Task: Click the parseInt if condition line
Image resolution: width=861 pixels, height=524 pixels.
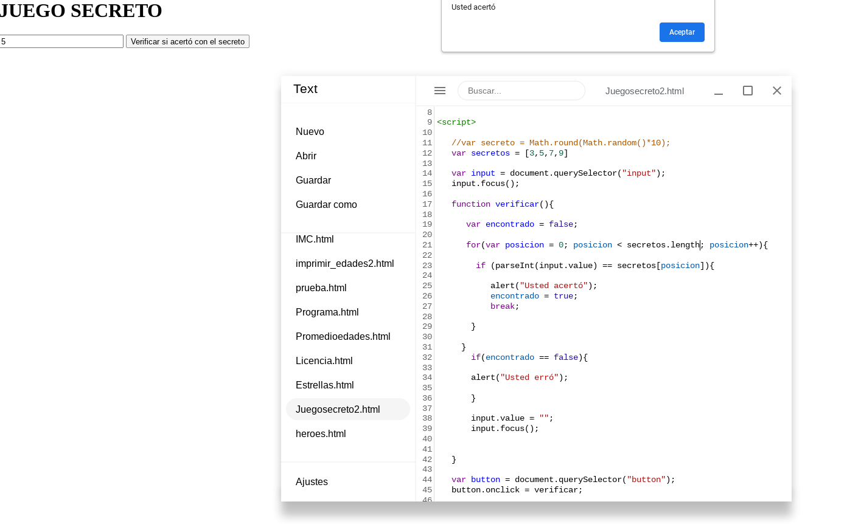Action: [595, 266]
